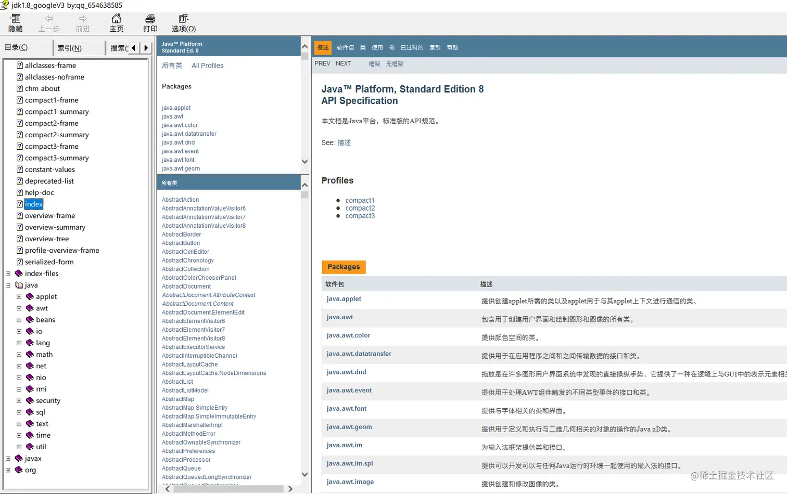
Task: Switch to the 索引(N) tab
Action: point(79,48)
